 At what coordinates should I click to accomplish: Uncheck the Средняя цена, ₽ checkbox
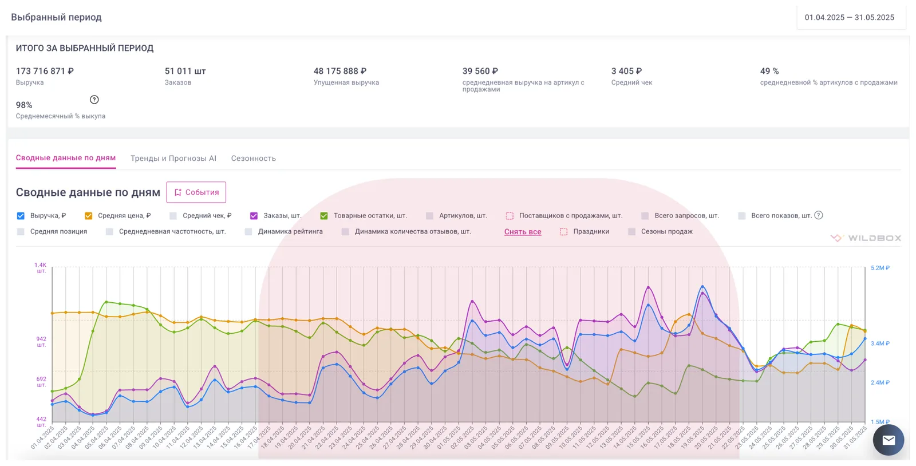click(88, 216)
